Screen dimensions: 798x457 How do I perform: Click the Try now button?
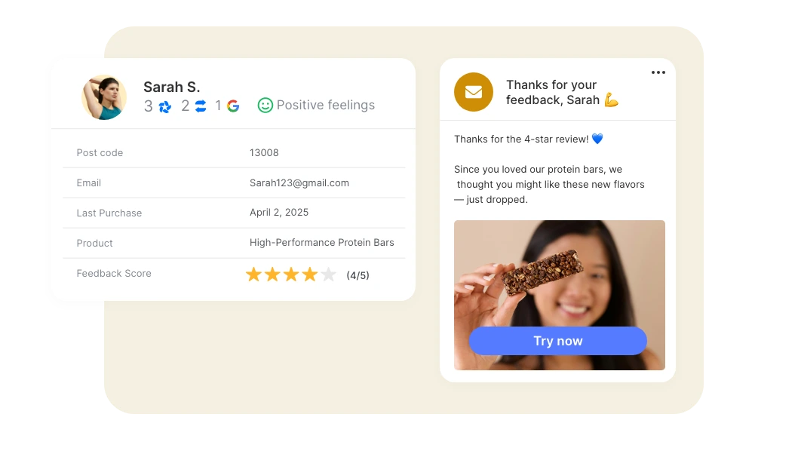(x=558, y=341)
